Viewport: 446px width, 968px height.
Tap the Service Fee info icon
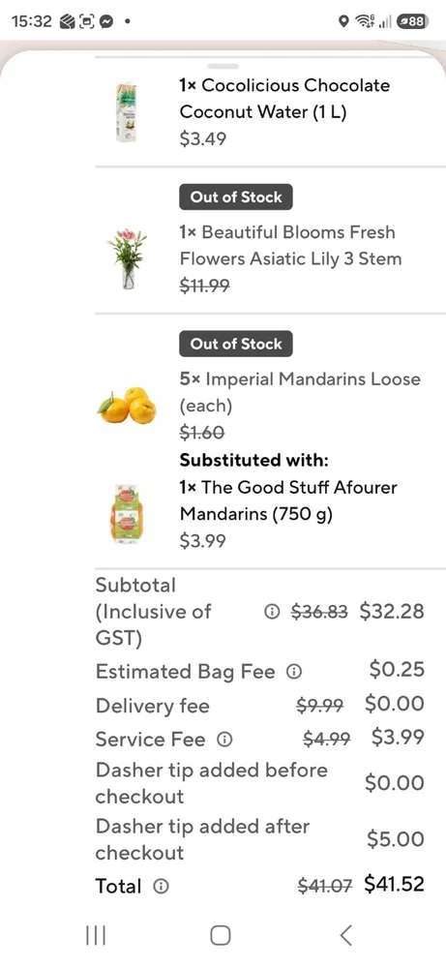tap(225, 739)
